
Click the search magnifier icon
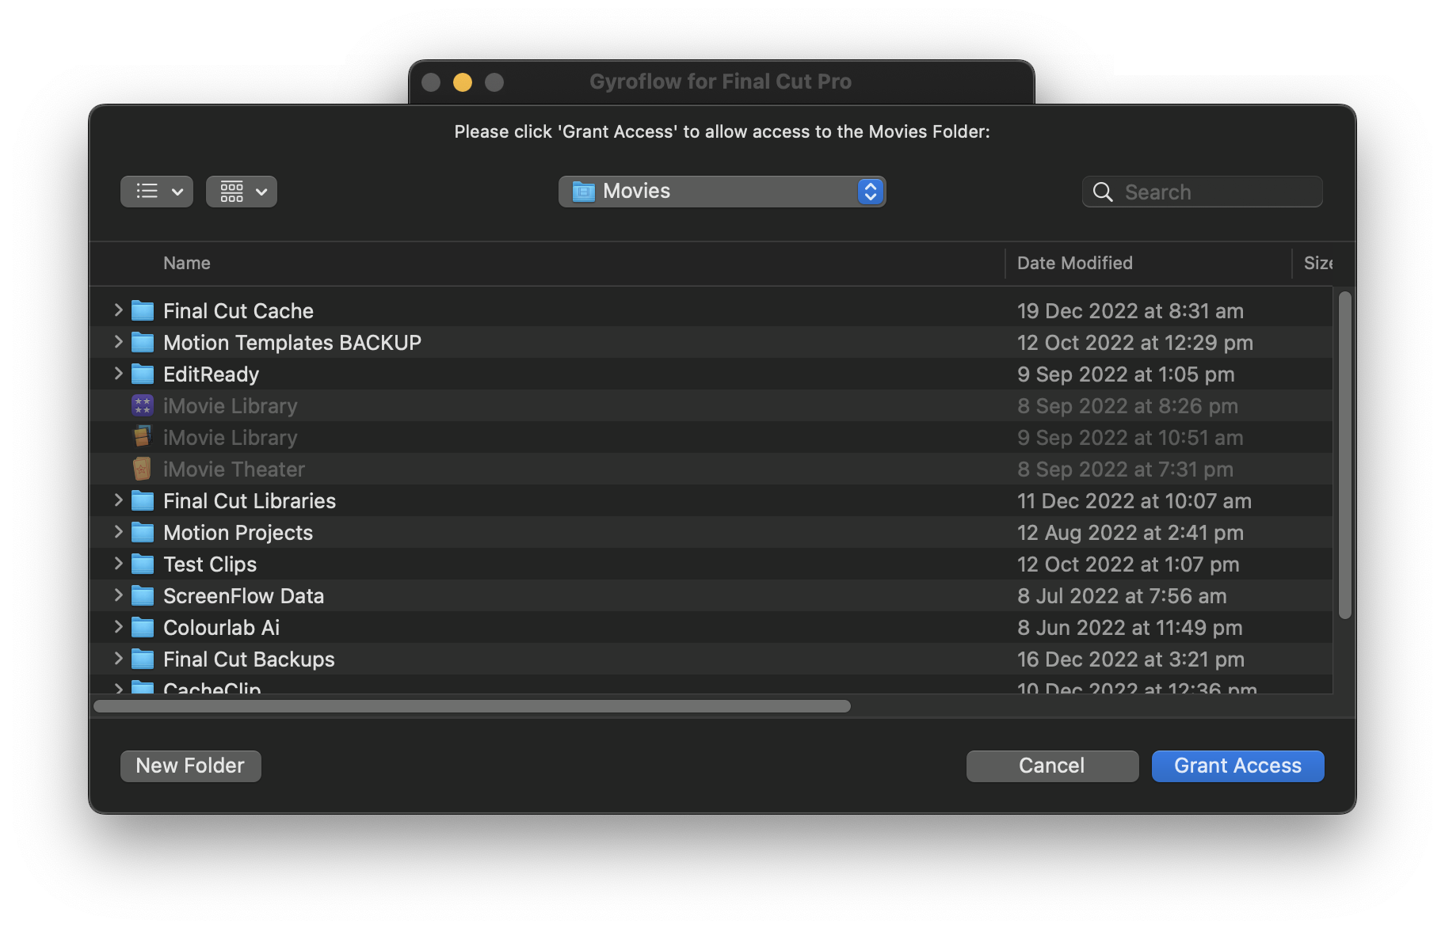pyautogui.click(x=1102, y=192)
